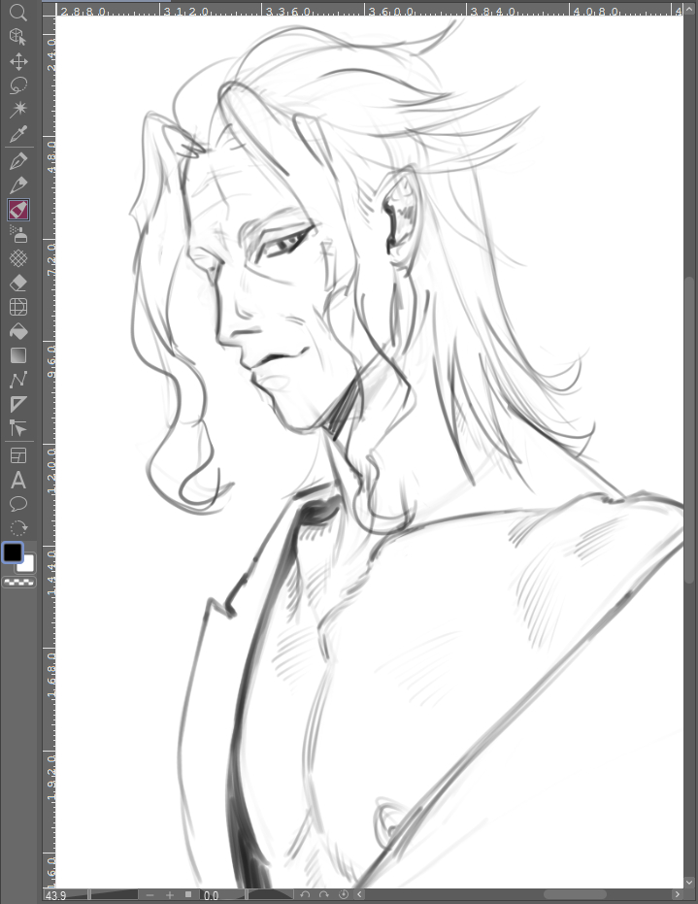The image size is (698, 904).
Task: Choose the transparent color checker swatch
Action: [x=17, y=583]
